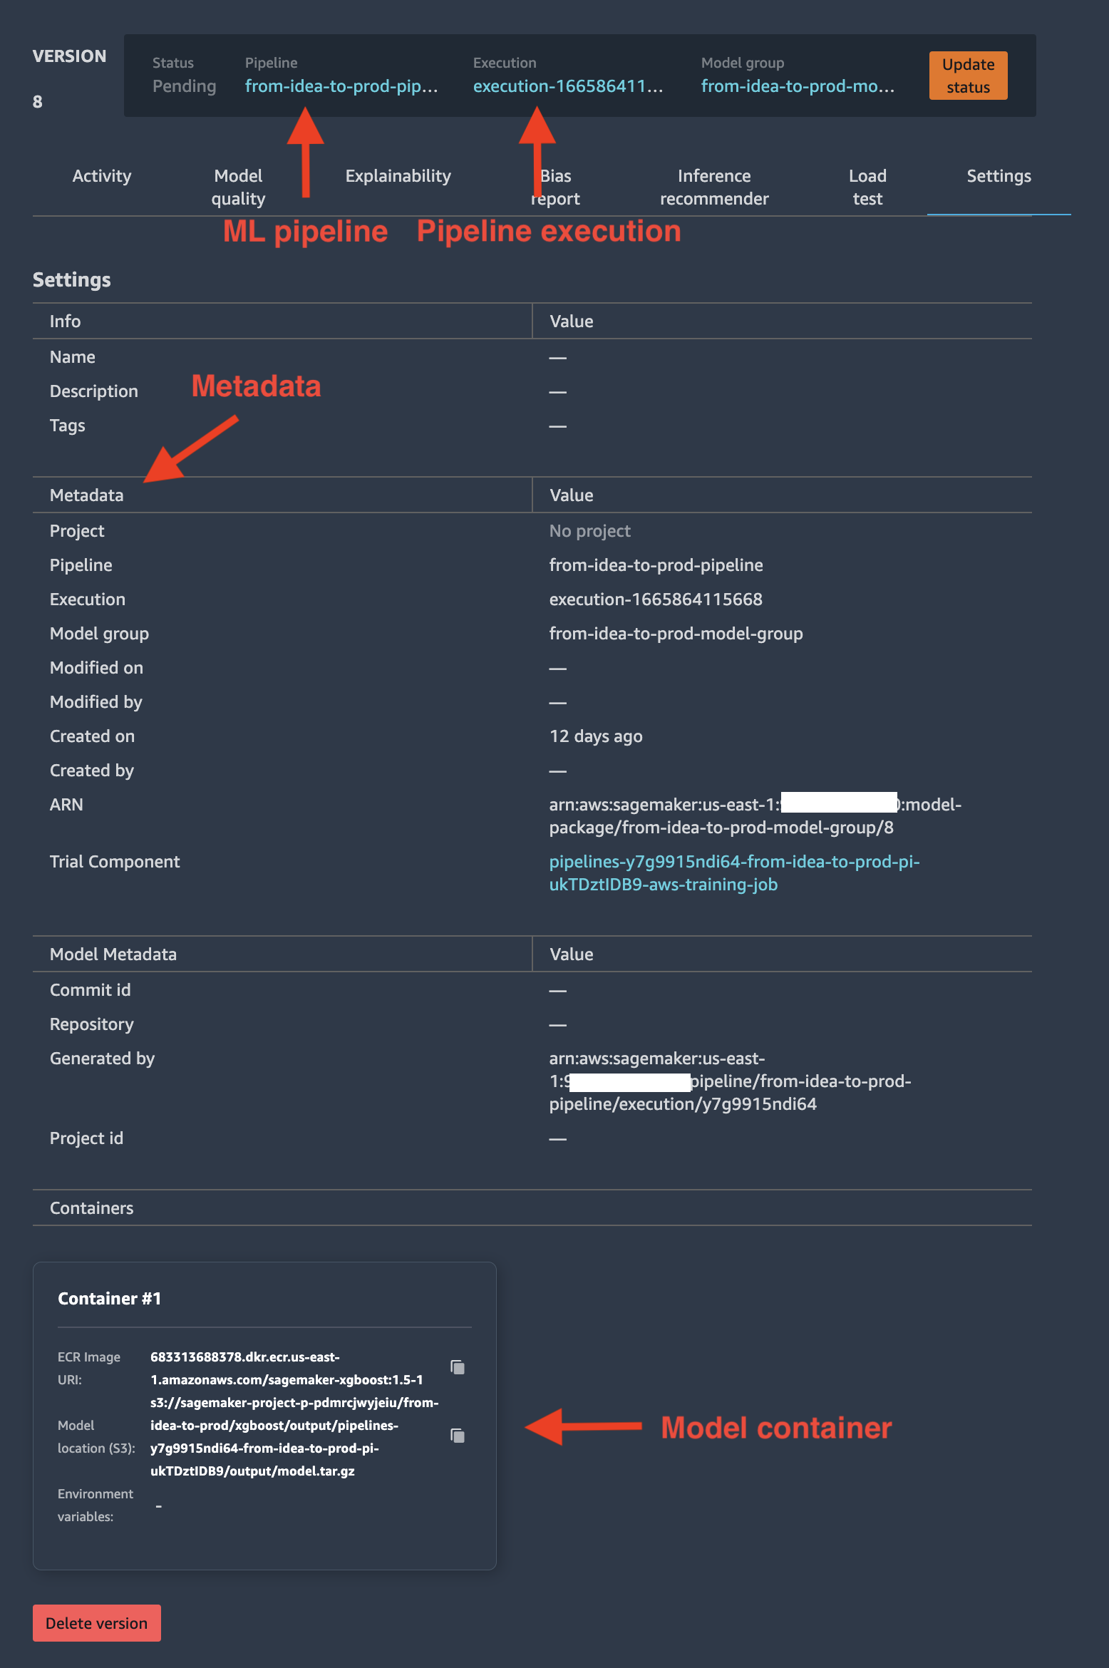Switch to the Model quality tab
Screen dimensions: 1109x1668
tap(238, 187)
